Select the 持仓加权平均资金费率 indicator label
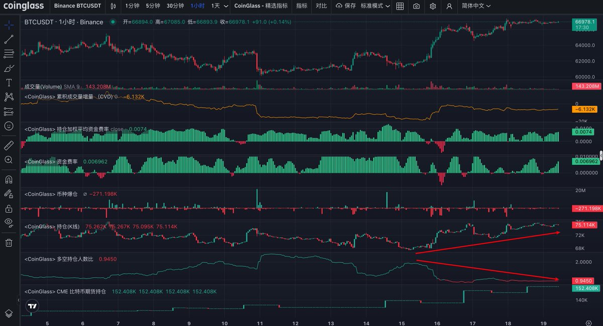The height and width of the screenshot is (326, 603). pyautogui.click(x=66, y=129)
